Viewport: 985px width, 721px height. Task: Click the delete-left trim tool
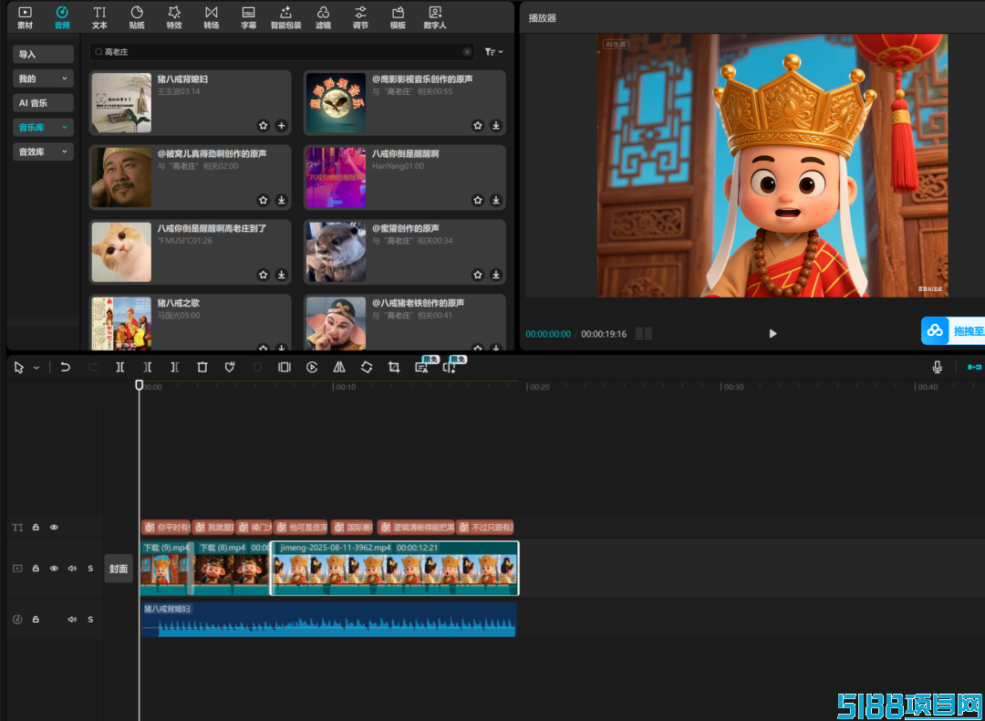click(x=147, y=367)
